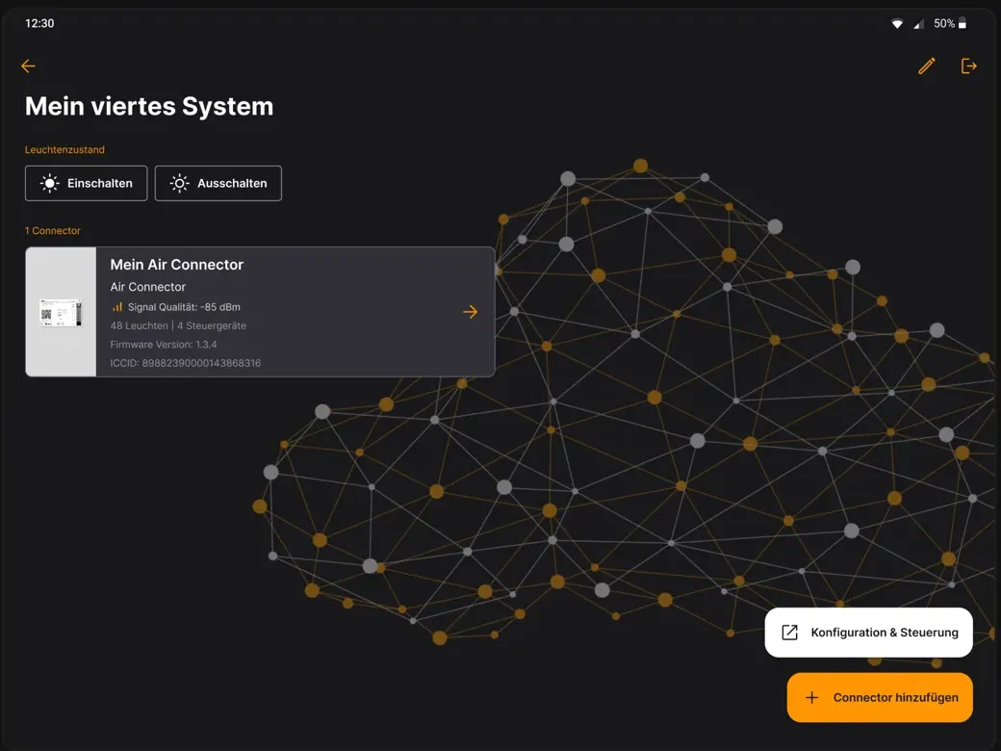Image resolution: width=1001 pixels, height=751 pixels.
Task: Tap the 4 Steuergeräte count
Action: pos(212,325)
